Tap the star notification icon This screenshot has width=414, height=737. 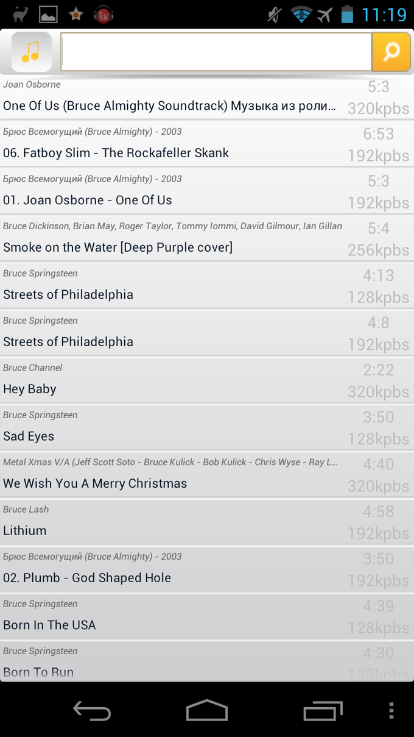[x=75, y=13]
